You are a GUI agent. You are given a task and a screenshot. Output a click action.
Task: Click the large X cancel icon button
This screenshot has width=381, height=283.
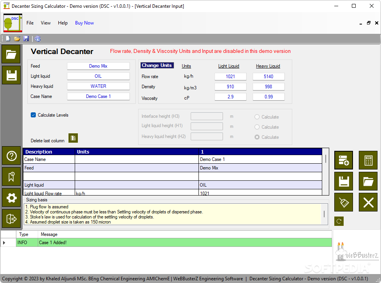[368, 202]
